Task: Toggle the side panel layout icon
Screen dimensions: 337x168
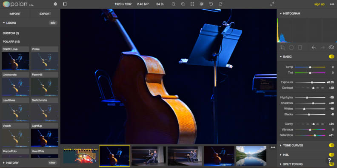Action: point(65,4)
